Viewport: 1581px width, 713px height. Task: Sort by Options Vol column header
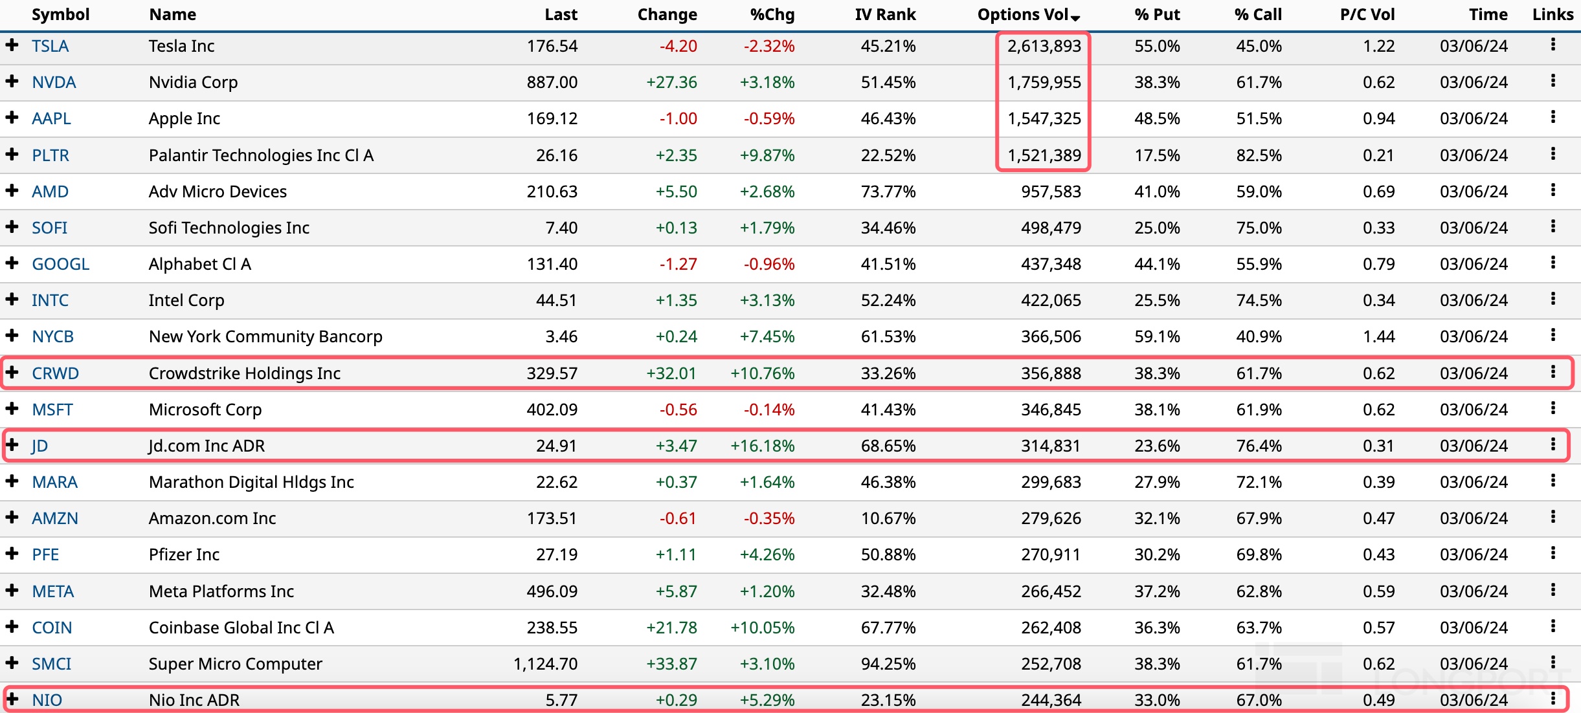(1027, 14)
